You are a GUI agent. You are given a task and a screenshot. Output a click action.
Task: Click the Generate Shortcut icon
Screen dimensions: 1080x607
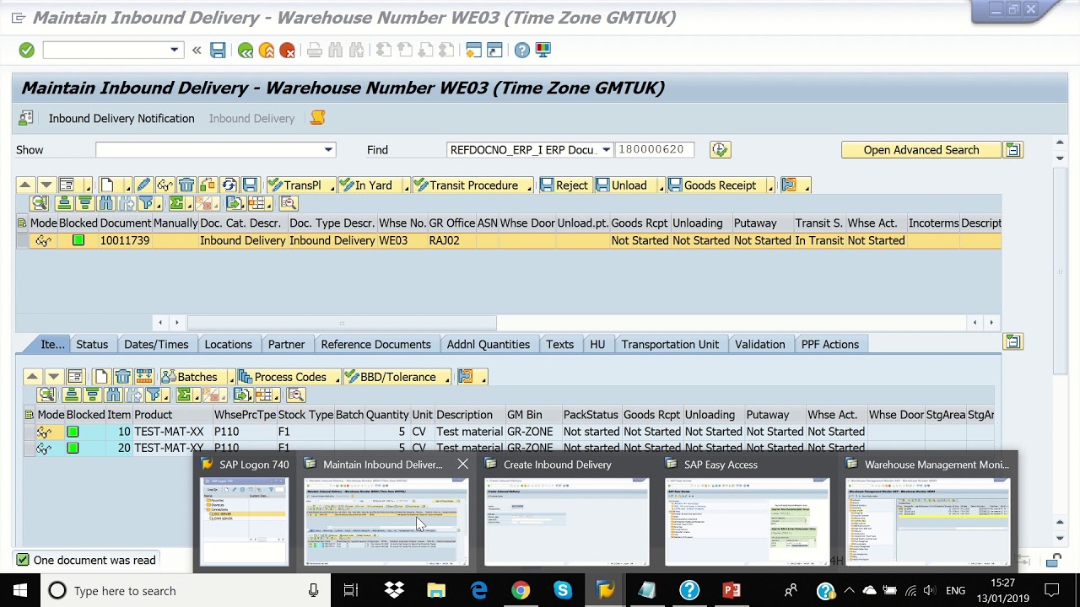point(494,51)
